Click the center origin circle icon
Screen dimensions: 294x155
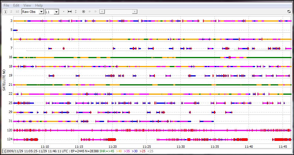point(83,12)
